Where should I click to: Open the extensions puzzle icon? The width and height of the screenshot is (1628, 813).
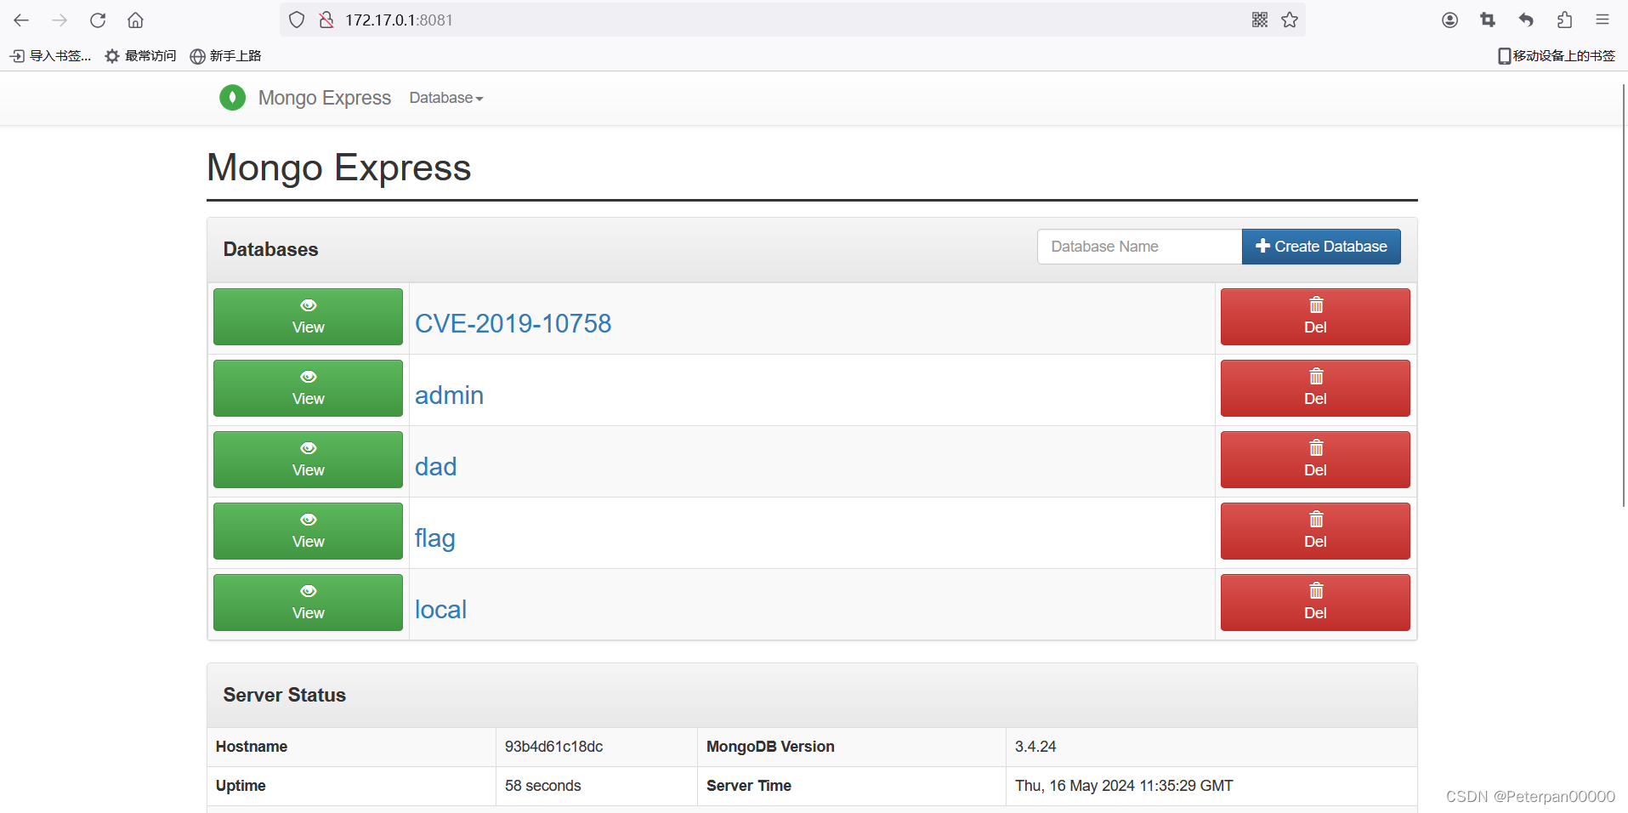1564,20
